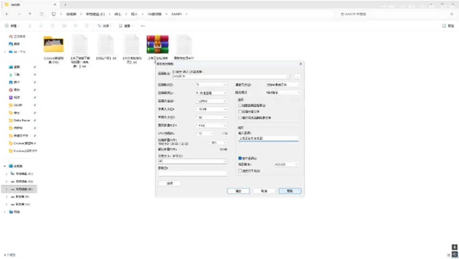459x259 pixels.
Task: Uncheck Show password (显示密码) checkbox
Action: [240, 158]
